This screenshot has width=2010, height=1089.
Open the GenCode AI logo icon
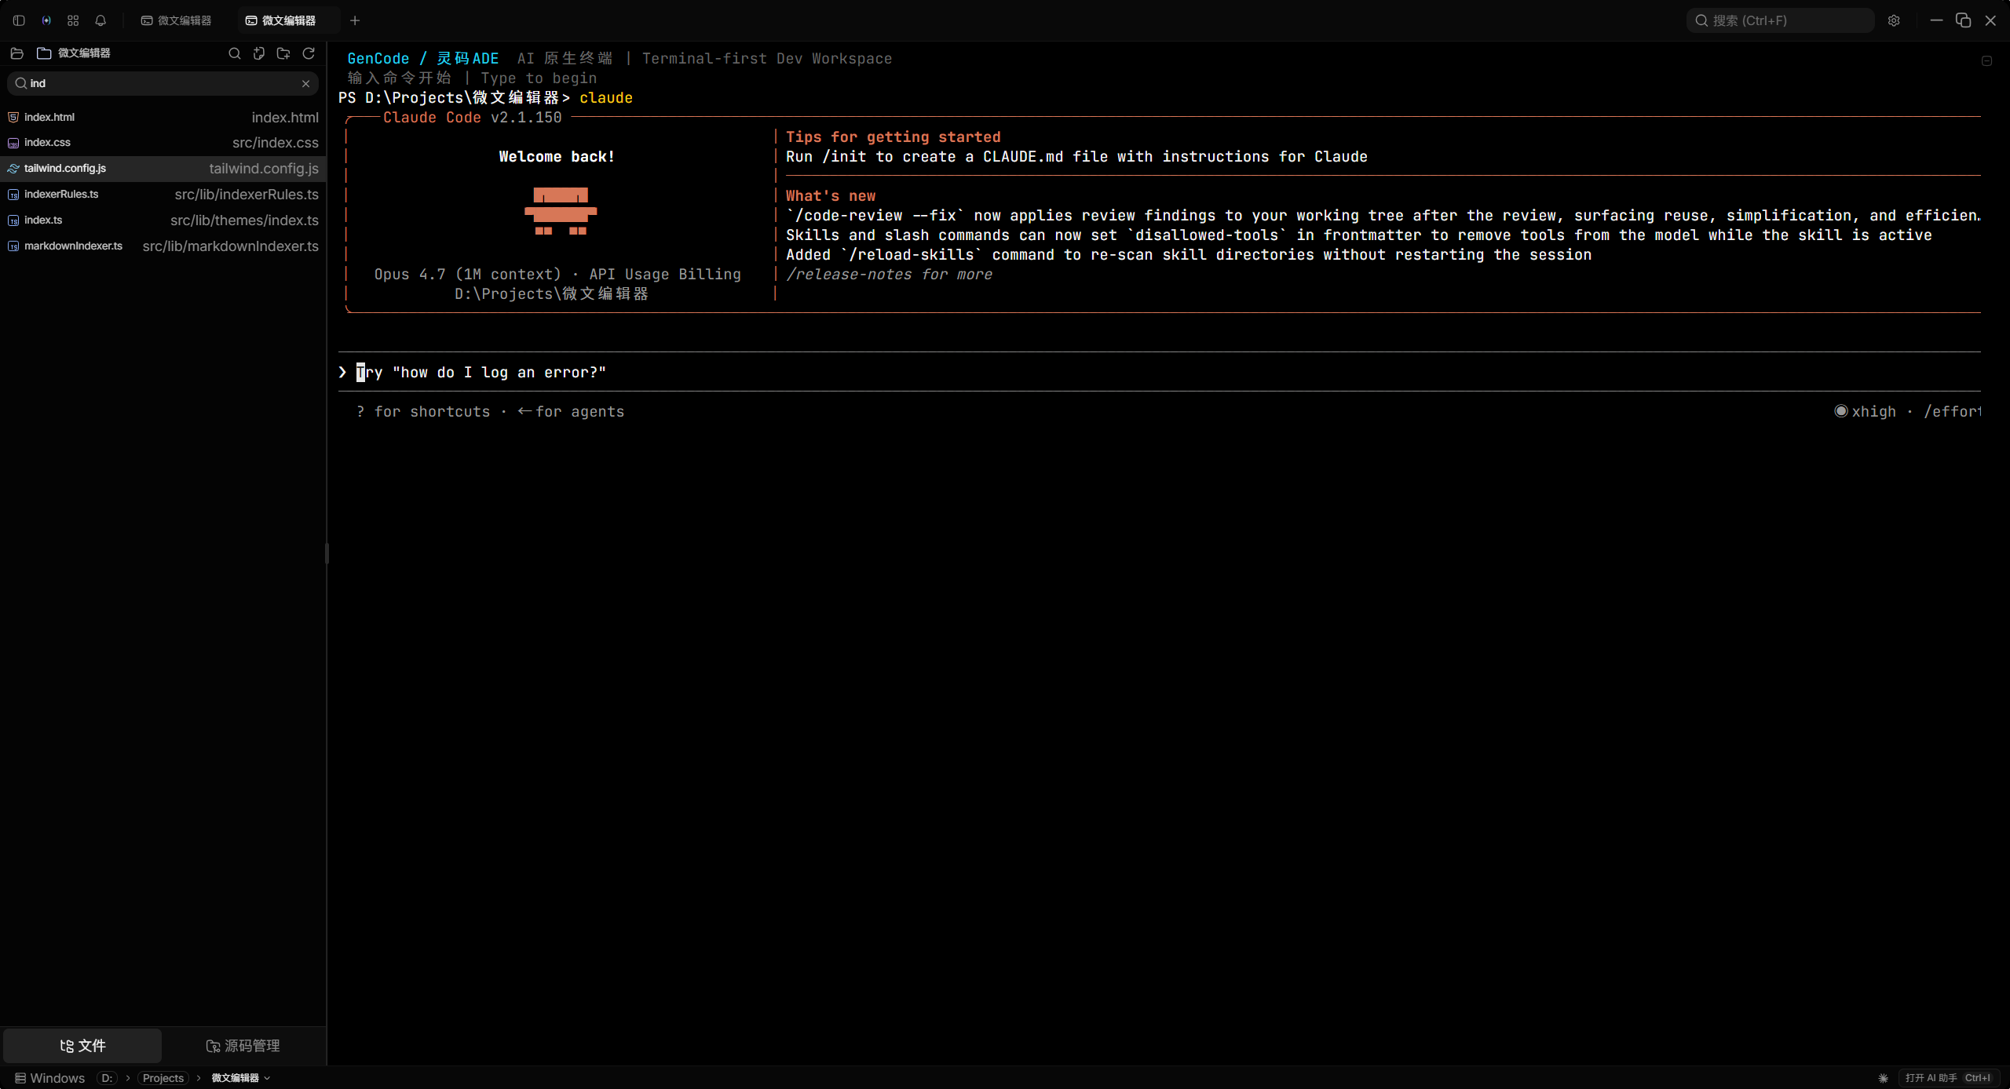pos(46,20)
